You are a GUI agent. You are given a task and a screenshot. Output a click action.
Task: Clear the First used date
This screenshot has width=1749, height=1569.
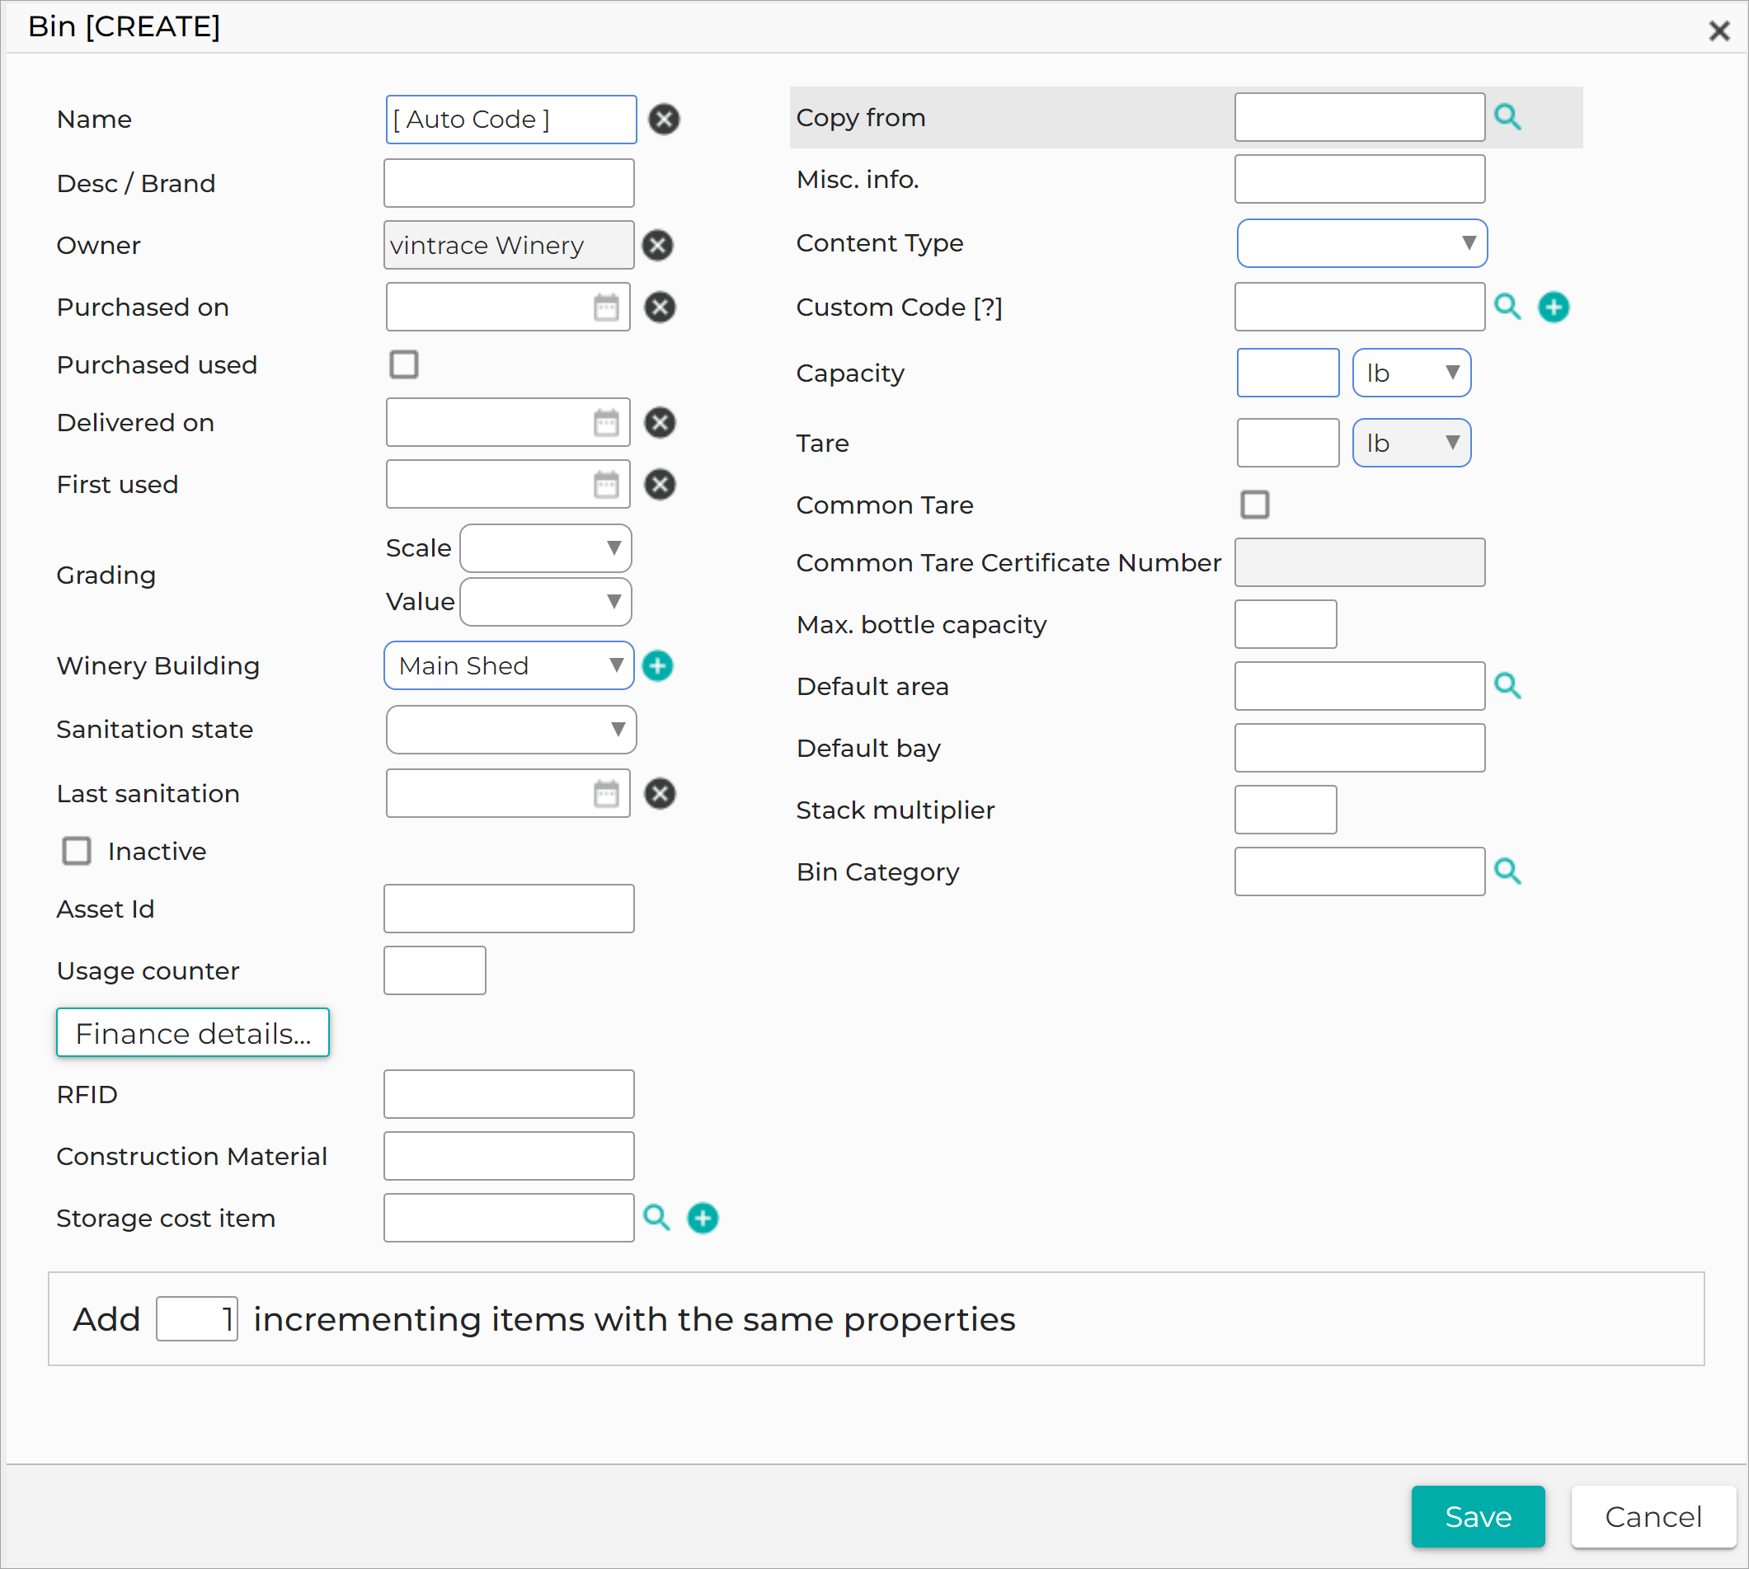point(661,485)
